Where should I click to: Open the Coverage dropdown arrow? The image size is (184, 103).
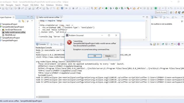(125, 8)
